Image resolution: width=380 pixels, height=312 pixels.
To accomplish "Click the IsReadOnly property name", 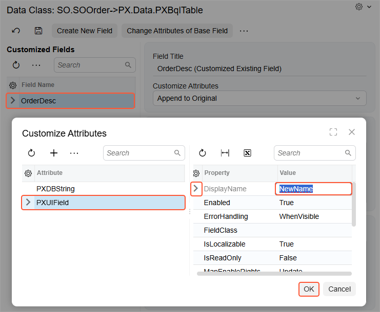I will pyautogui.click(x=223, y=258).
